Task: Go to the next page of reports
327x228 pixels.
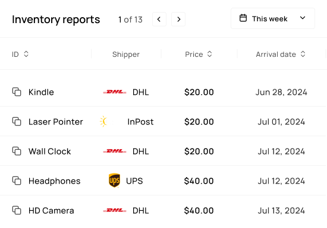Action: (178, 20)
